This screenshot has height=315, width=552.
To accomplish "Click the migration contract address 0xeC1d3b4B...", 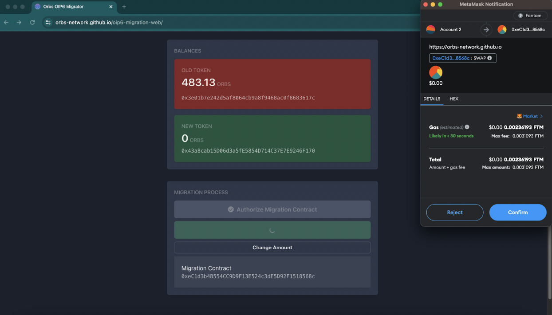I will [248, 276].
